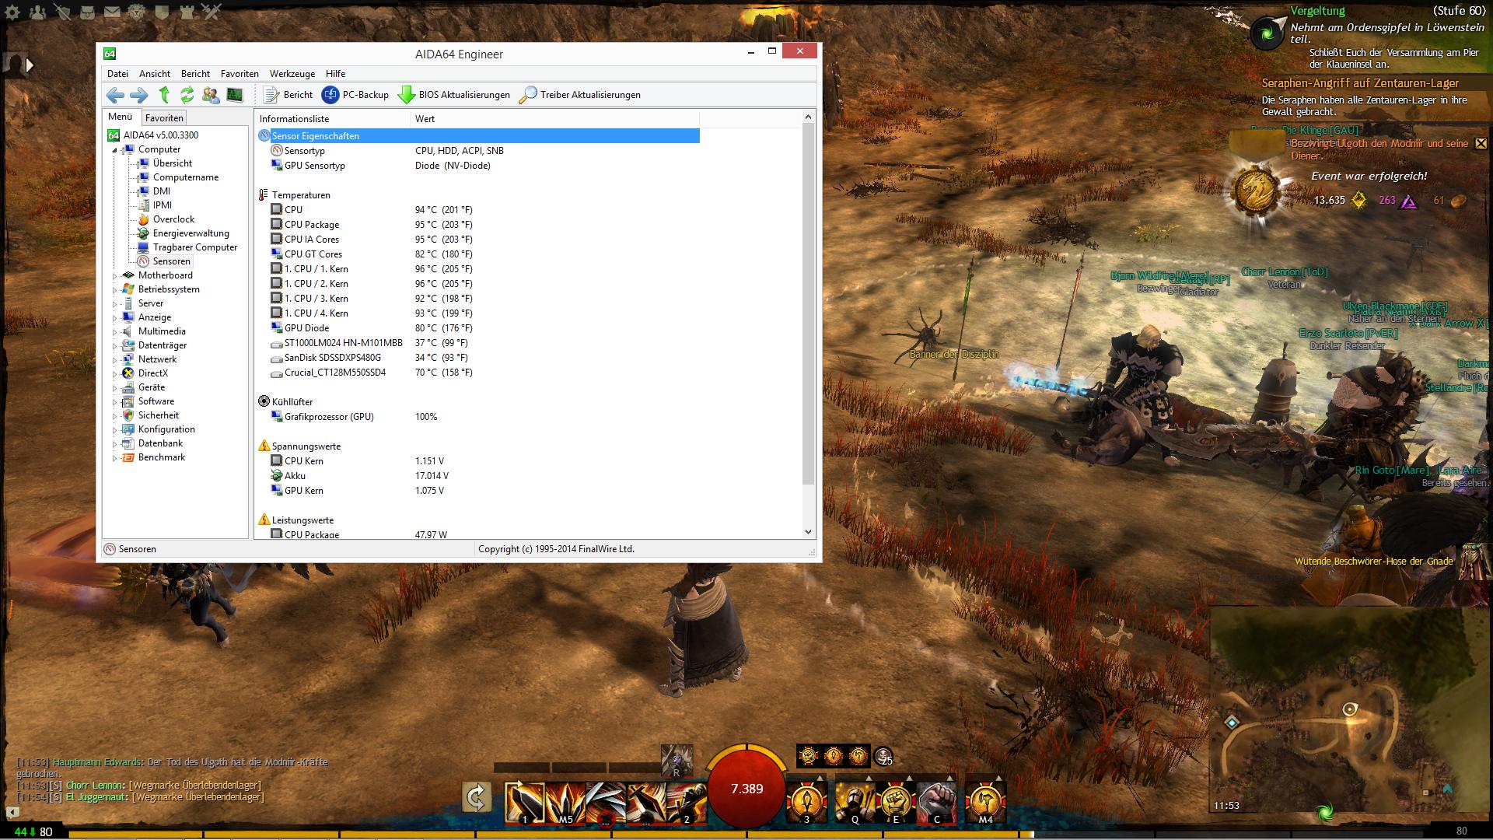Open the hero panel sword-and-shield icon

[x=62, y=12]
